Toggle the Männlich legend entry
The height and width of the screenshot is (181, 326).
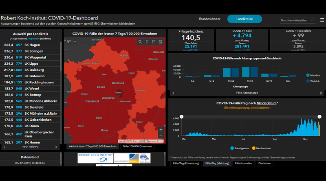(x=313, y=75)
